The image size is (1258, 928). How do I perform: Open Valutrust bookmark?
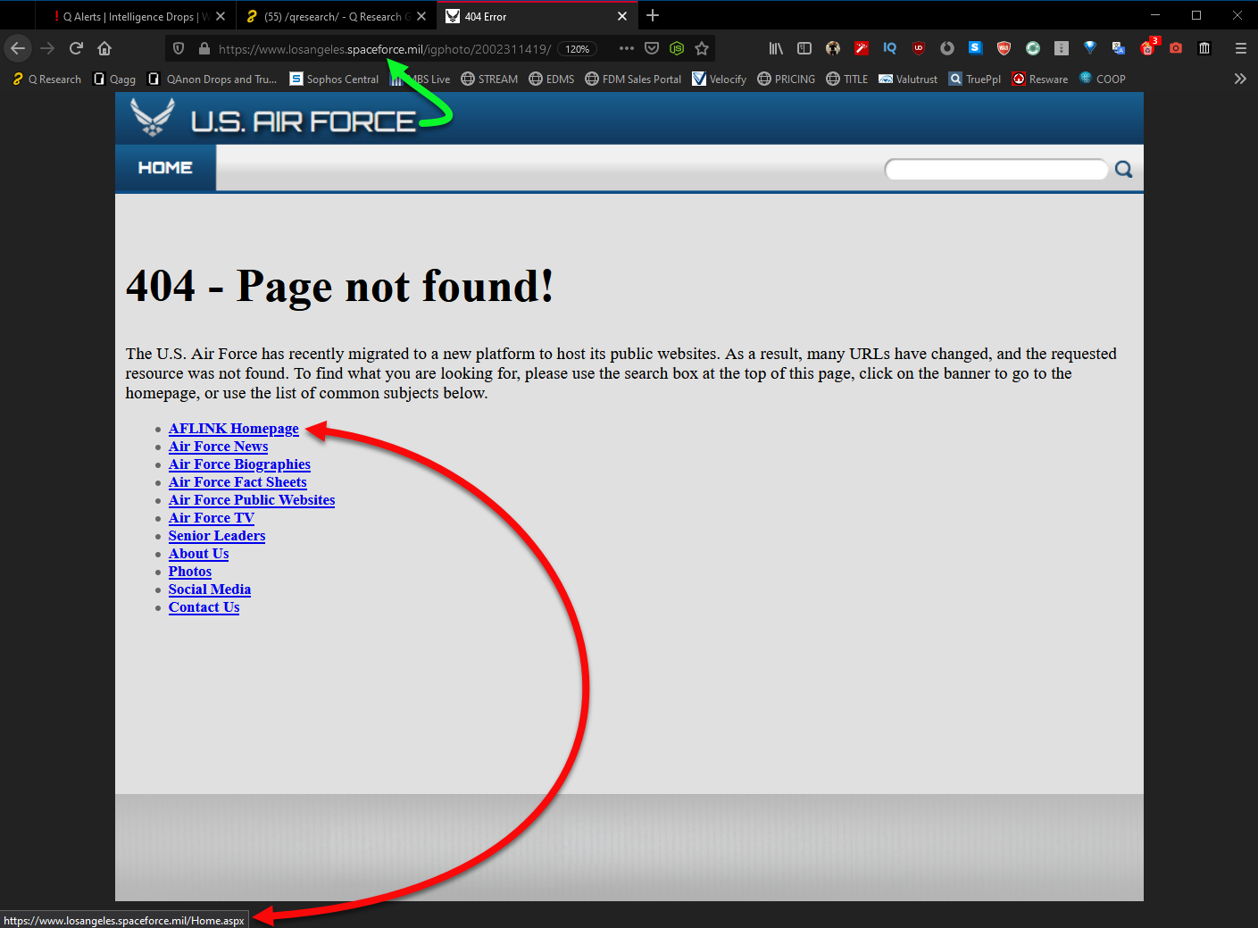908,79
